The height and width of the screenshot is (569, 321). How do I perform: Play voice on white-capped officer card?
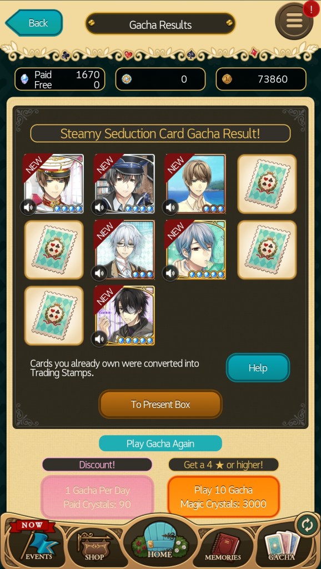click(x=28, y=208)
